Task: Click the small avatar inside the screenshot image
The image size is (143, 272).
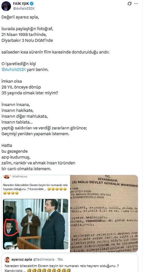Action: tap(7, 177)
